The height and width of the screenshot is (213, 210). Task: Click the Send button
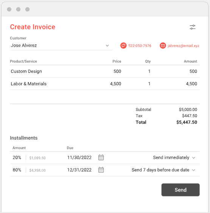tap(180, 190)
